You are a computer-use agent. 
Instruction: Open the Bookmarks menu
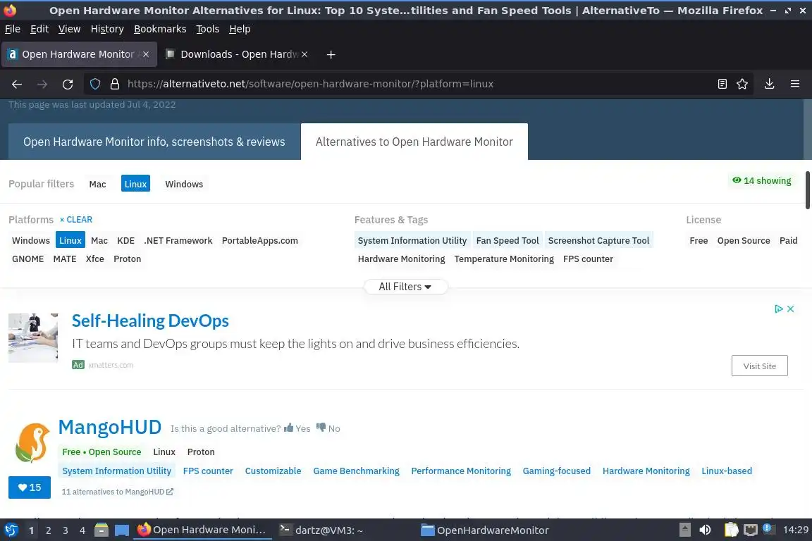160,29
